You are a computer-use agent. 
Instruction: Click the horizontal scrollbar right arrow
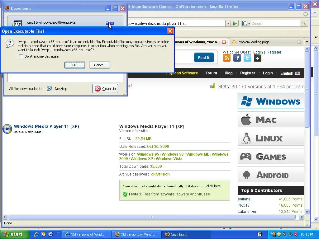(x=302, y=217)
